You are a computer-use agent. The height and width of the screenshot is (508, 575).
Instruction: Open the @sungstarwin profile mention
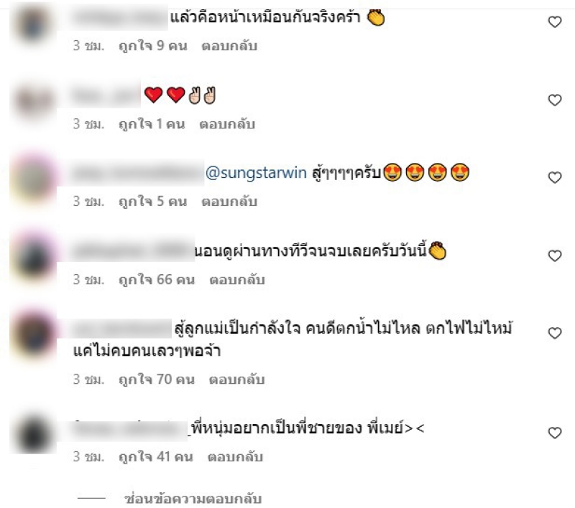click(x=256, y=173)
